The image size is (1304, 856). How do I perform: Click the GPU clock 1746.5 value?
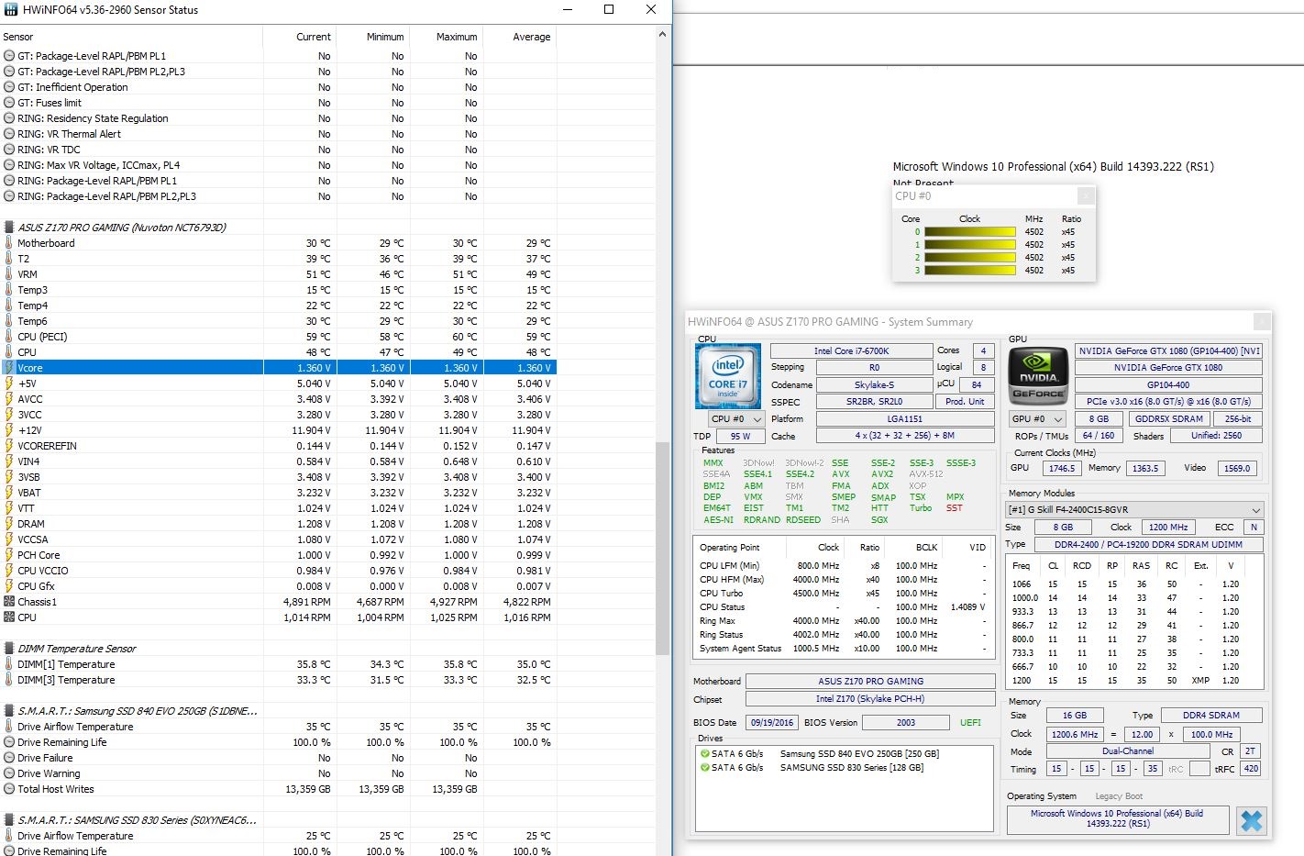pyautogui.click(x=1062, y=468)
